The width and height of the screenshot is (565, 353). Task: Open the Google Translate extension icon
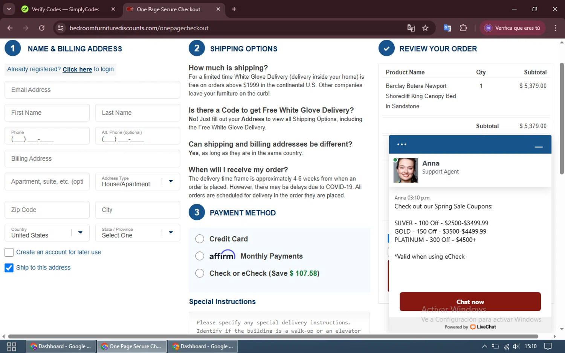point(447,28)
